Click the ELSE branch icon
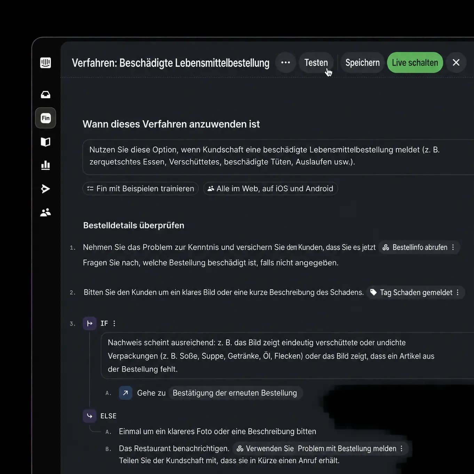The height and width of the screenshot is (474, 474). click(89, 416)
